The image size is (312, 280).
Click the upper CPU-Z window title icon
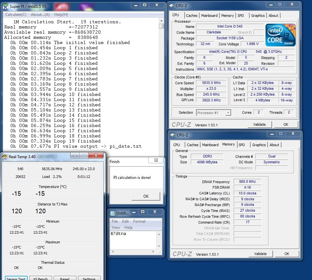tap(172, 6)
